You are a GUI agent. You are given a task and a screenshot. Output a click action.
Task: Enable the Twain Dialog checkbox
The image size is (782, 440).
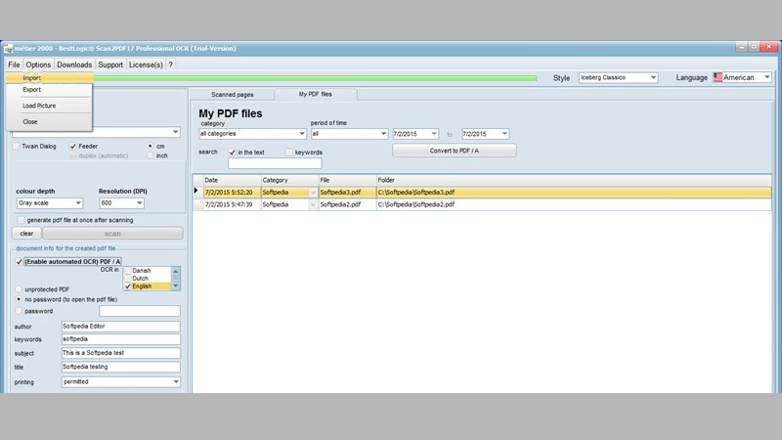(17, 146)
